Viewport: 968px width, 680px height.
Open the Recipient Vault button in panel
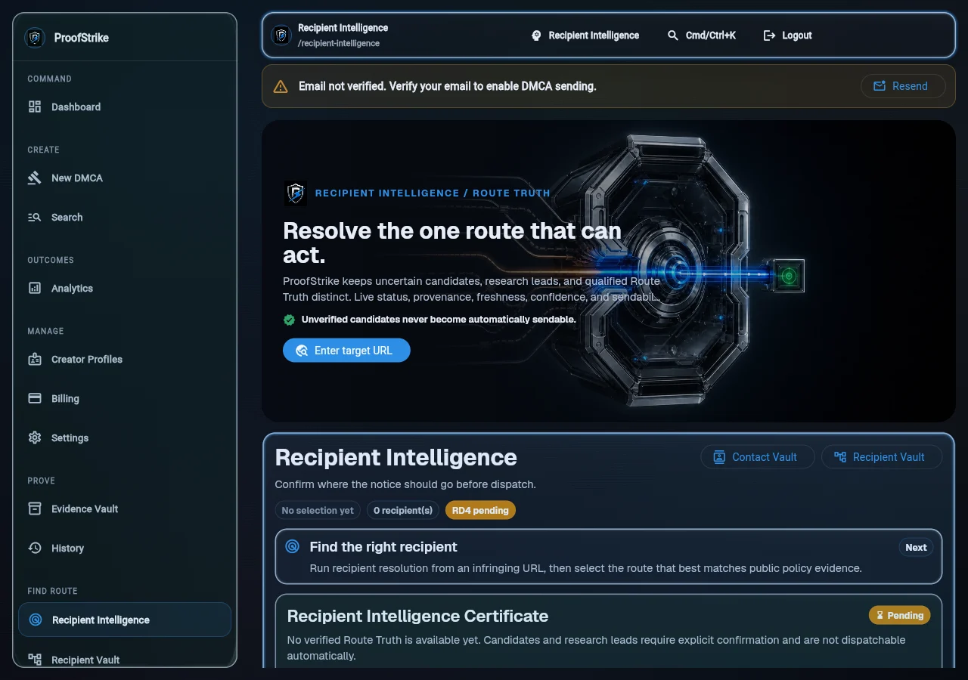[882, 457]
